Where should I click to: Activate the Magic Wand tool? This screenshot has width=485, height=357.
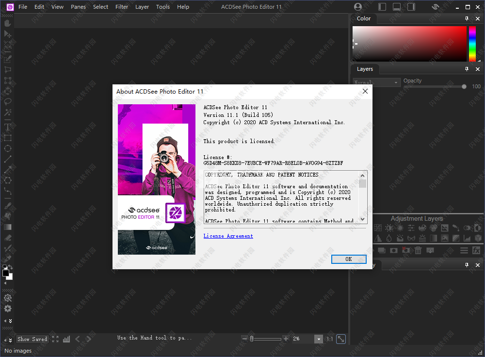click(8, 112)
